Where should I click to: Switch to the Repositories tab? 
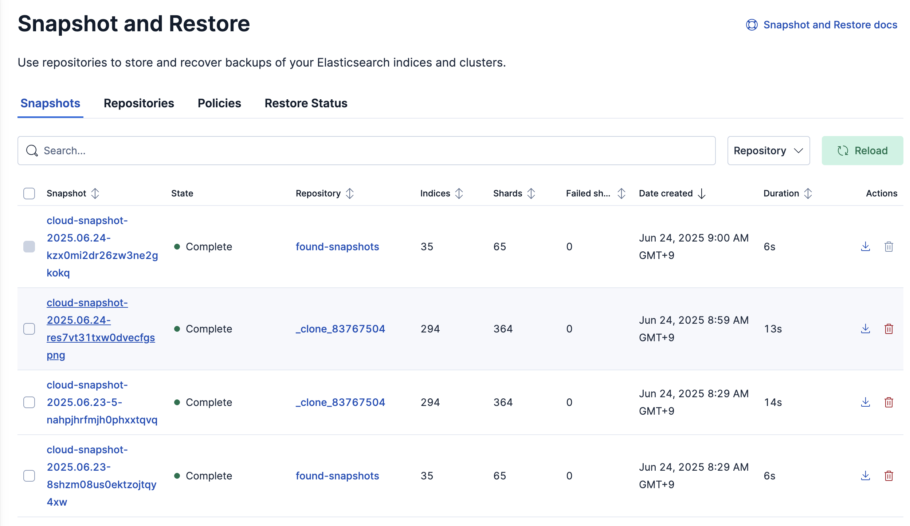coord(139,103)
